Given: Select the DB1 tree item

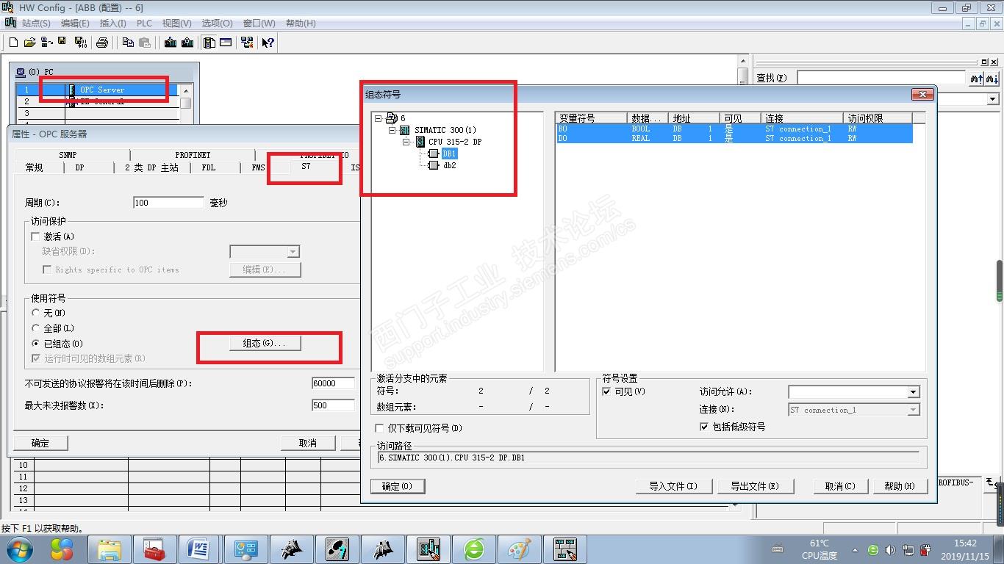Looking at the screenshot, I should click(x=449, y=153).
